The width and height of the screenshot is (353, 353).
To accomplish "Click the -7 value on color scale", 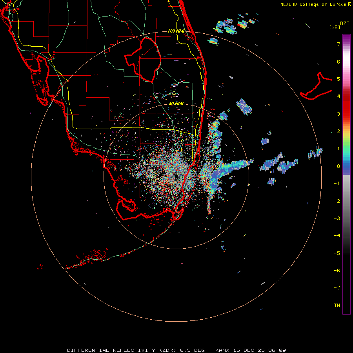I will point(337,288).
